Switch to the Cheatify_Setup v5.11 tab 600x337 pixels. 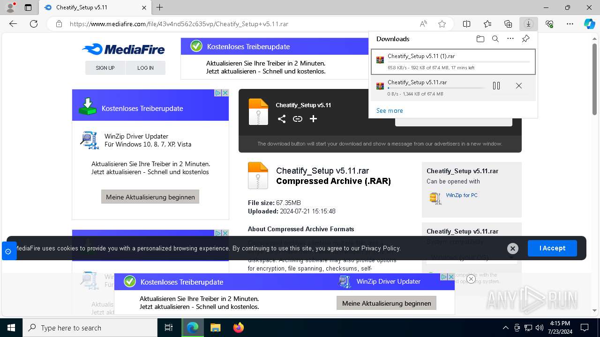coord(95,7)
